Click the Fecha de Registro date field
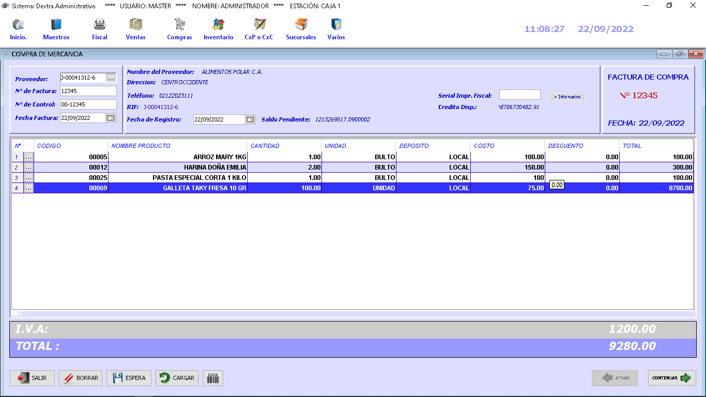The width and height of the screenshot is (706, 397). 219,119
